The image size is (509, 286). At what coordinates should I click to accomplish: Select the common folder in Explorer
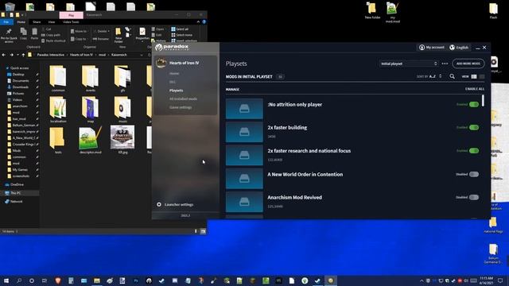[x=58, y=79]
